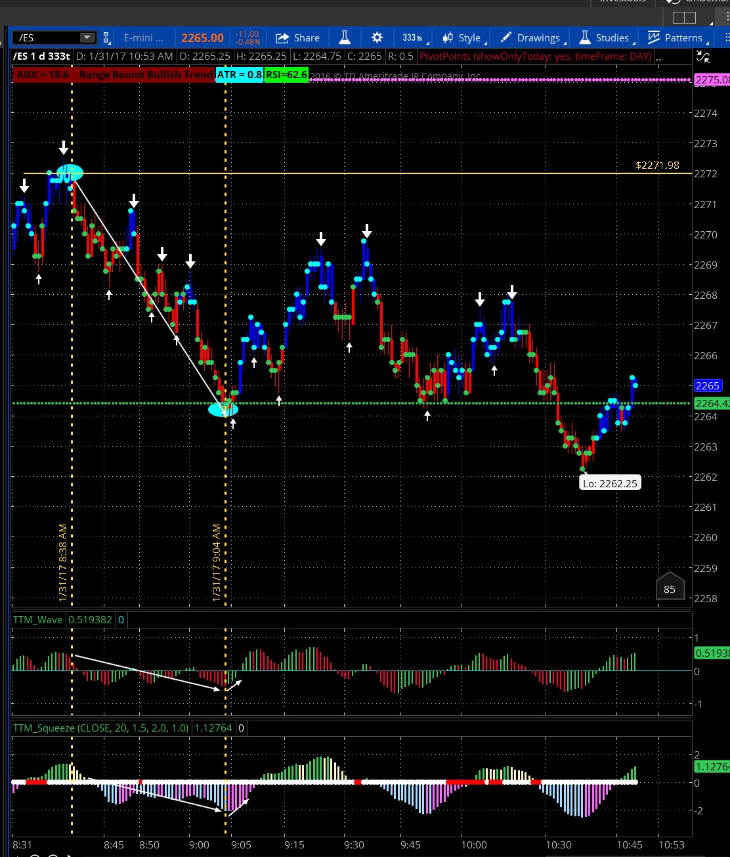The image size is (730, 857).
Task: Click the blue 2265 current price tag
Action: click(708, 386)
